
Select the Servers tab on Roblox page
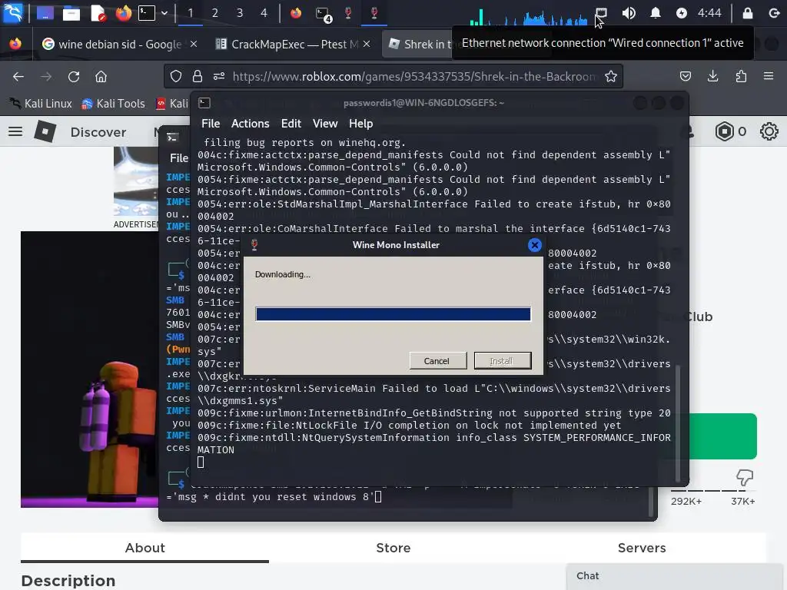click(642, 548)
